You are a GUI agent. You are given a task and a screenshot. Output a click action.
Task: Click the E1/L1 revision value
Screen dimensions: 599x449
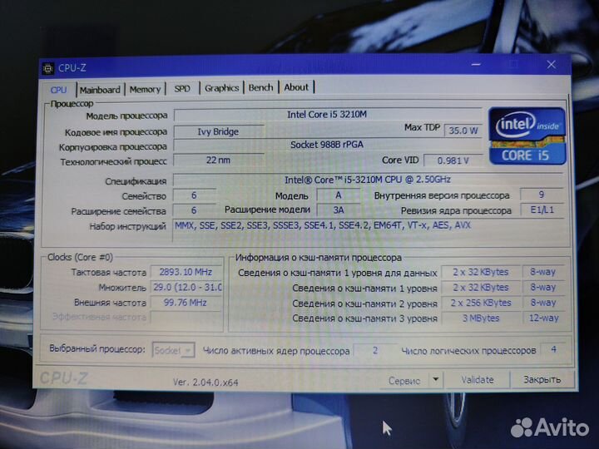click(x=542, y=210)
